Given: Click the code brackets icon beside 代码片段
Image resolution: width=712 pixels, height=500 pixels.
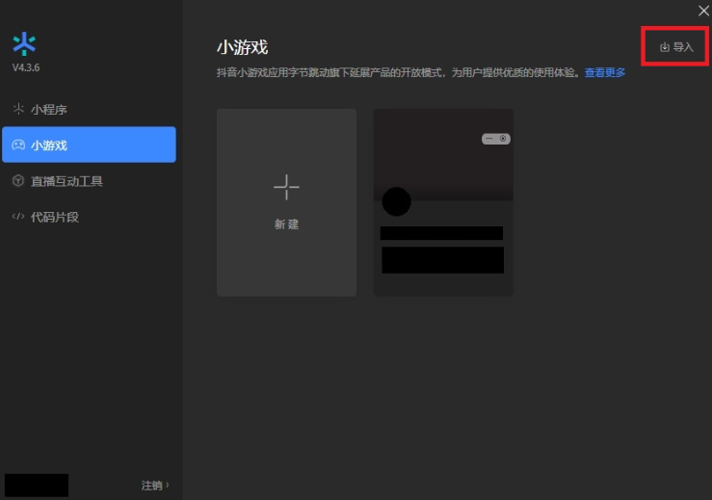Looking at the screenshot, I should point(17,217).
